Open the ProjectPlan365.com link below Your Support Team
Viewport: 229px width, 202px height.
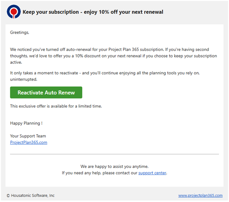click(x=29, y=142)
